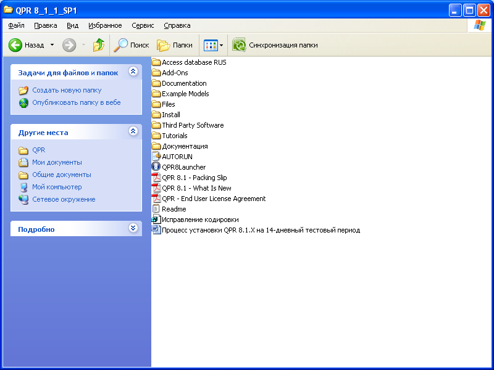Select the Readme text file icon
The height and width of the screenshot is (370, 494).
[156, 208]
